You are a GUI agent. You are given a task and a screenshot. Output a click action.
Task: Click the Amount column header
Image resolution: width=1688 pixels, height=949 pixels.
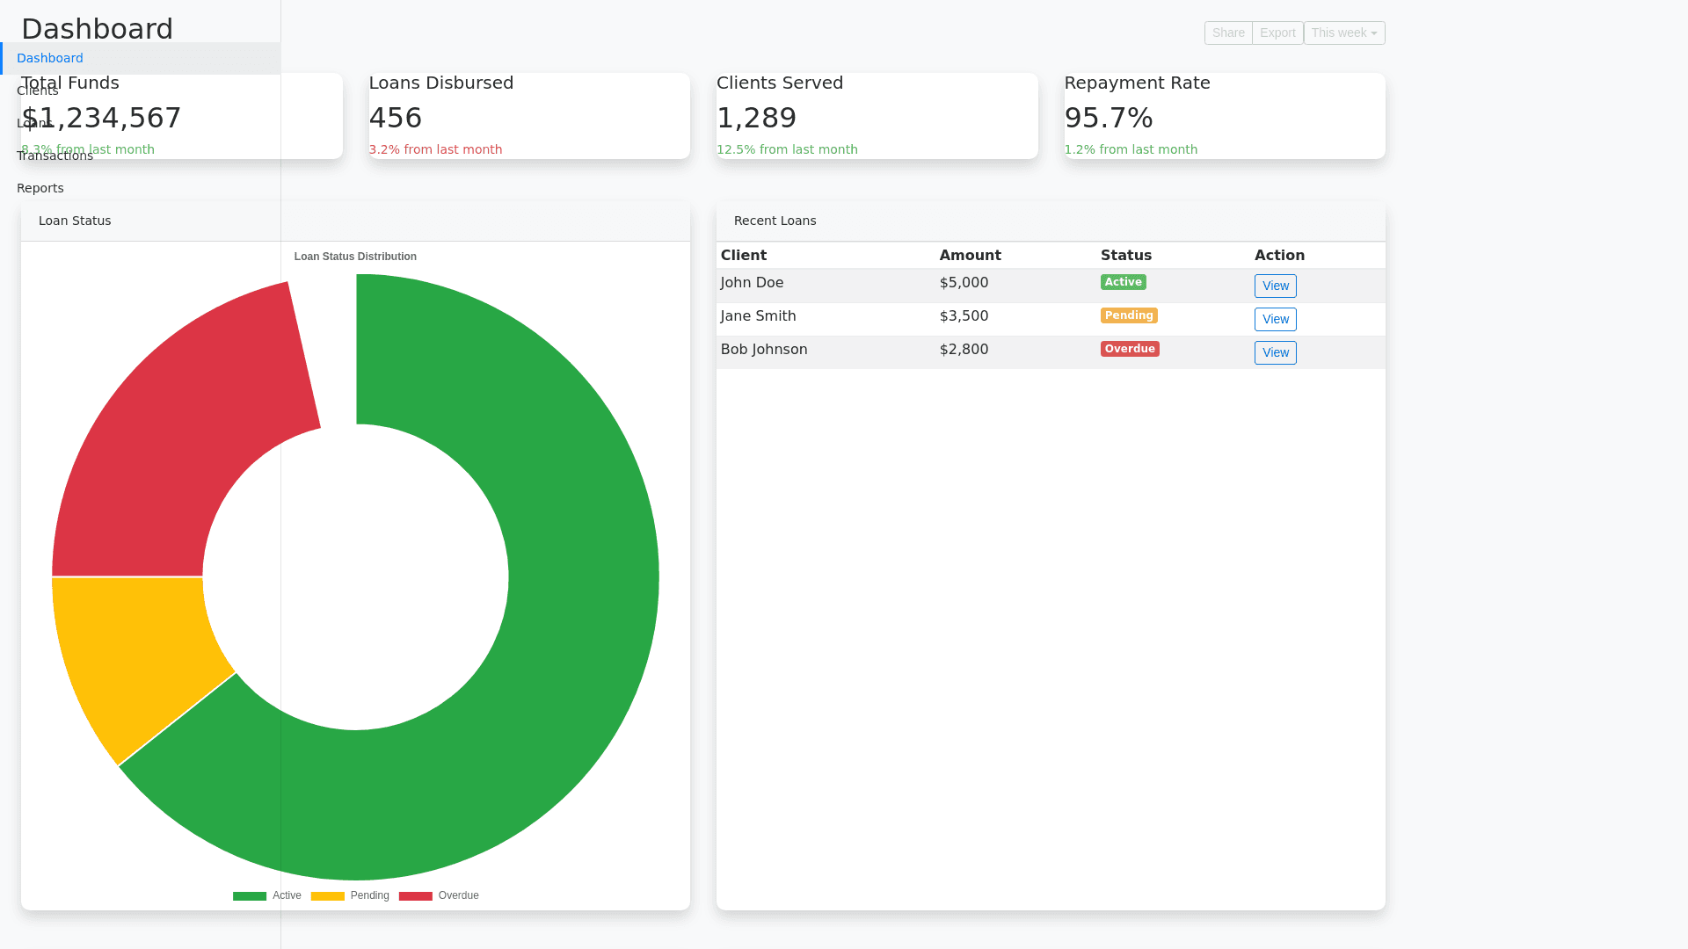pos(970,256)
